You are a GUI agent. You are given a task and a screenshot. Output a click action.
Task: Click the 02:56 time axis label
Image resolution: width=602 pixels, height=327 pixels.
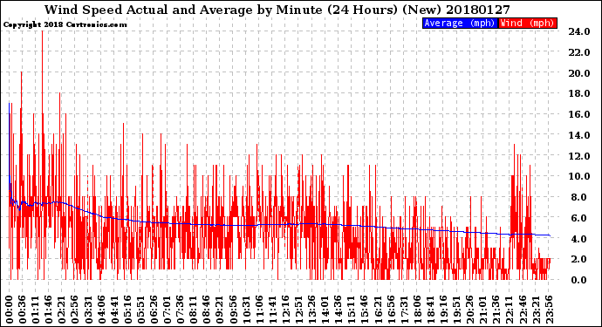coord(75,310)
